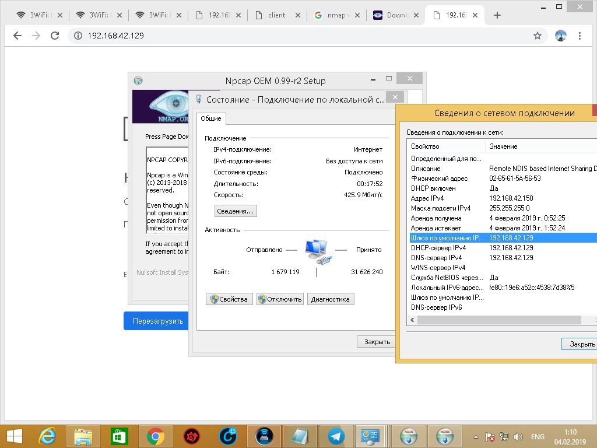Select the Аренда истекает row
This screenshot has width=597, height=448.
pyautogui.click(x=502, y=228)
